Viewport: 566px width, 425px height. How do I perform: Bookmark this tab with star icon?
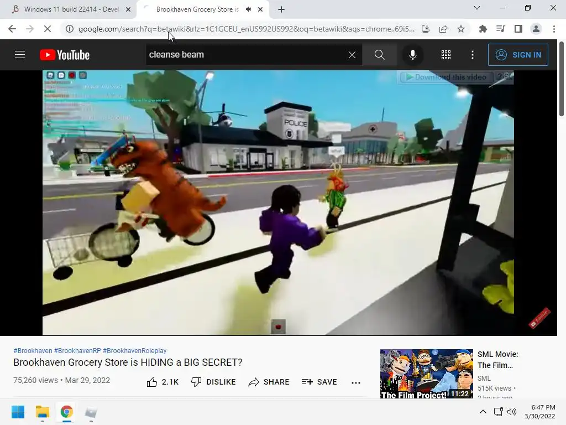pos(461,29)
